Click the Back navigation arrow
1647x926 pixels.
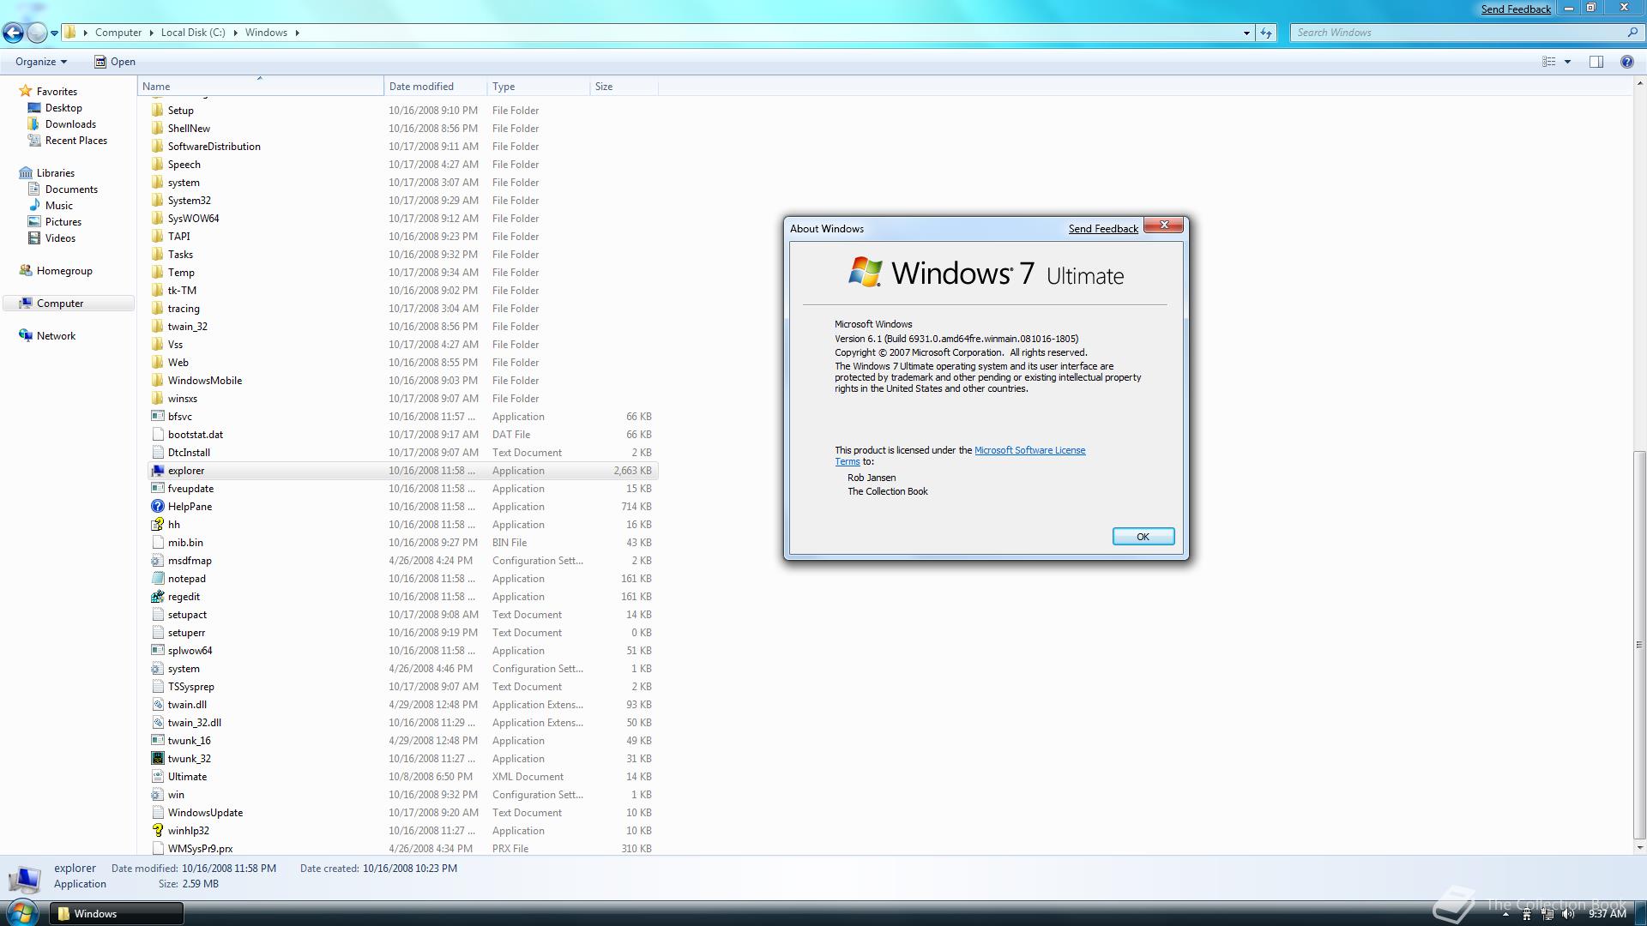click(x=13, y=33)
